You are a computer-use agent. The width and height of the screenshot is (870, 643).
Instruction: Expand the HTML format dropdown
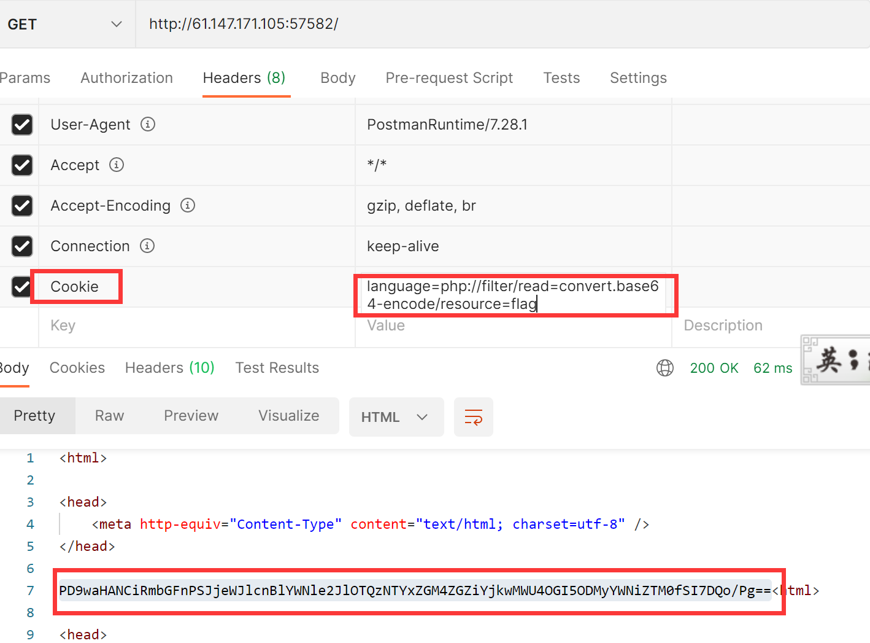click(396, 417)
